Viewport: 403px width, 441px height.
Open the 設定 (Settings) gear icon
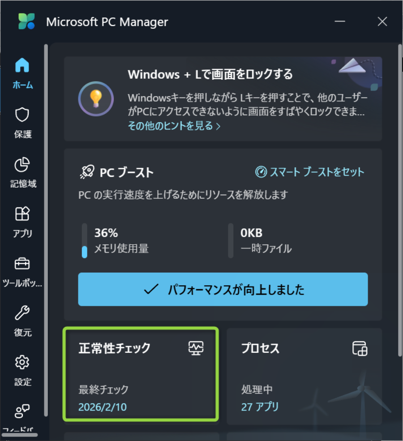[22, 363]
